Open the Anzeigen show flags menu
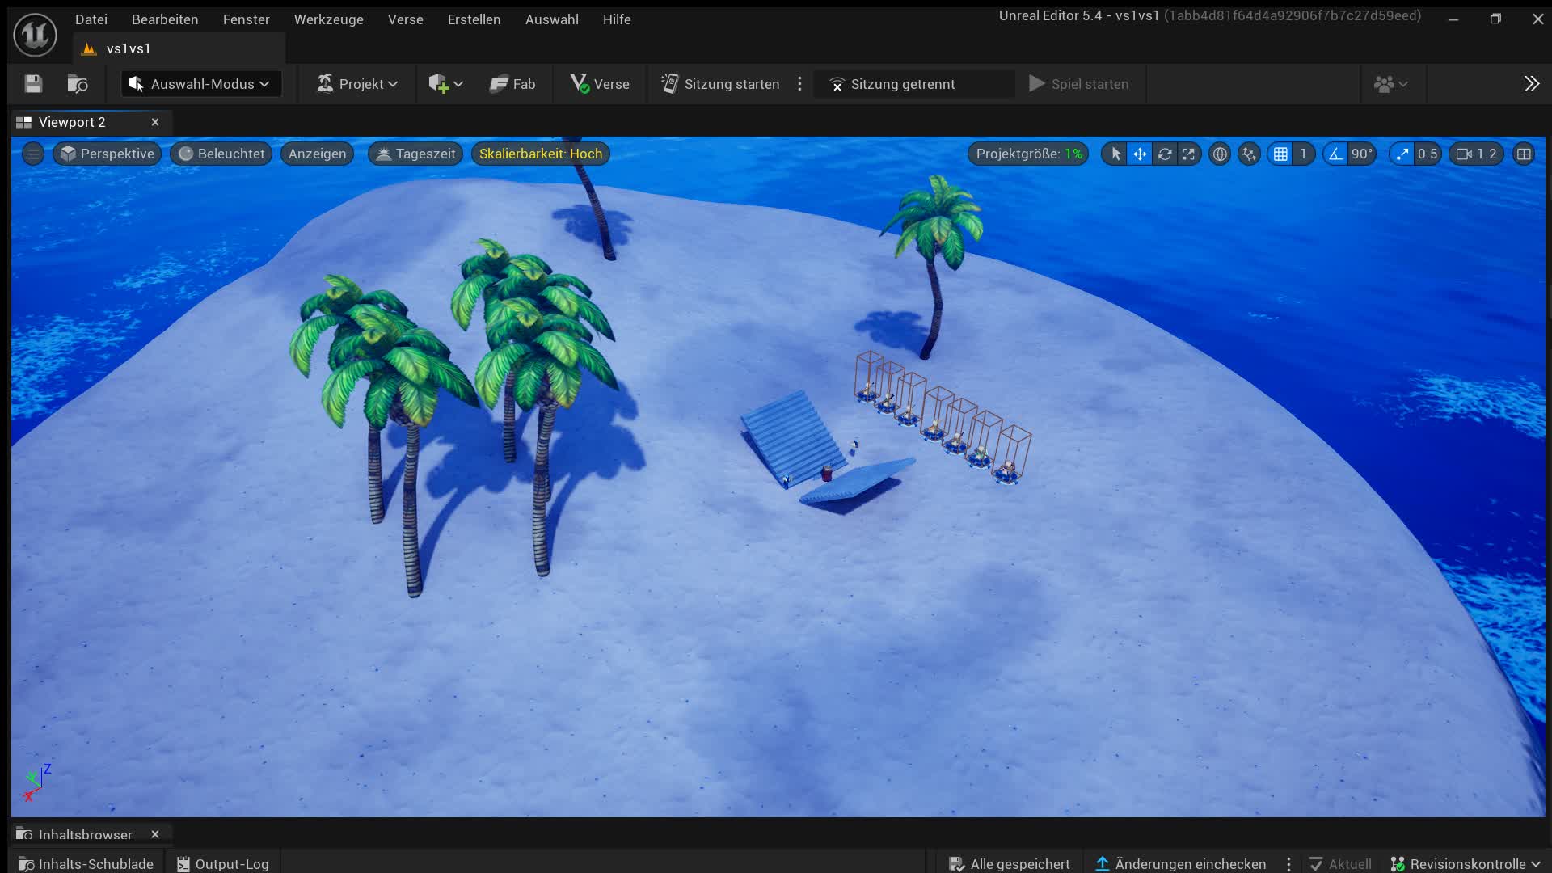This screenshot has height=873, width=1552. point(317,154)
